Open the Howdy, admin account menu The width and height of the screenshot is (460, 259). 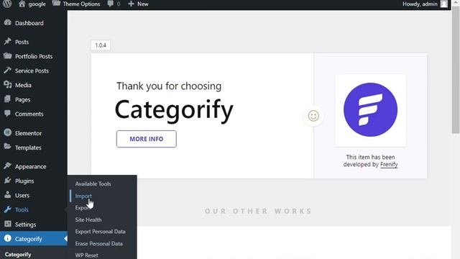point(420,4)
